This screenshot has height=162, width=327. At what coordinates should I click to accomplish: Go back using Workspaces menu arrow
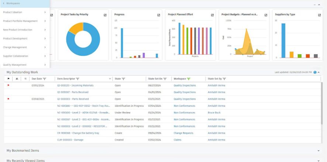pyautogui.click(x=4, y=3)
